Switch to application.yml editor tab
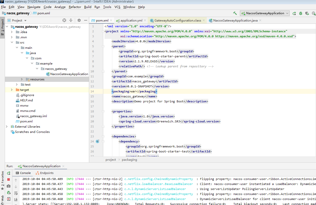Image resolution: width=316 pixels, height=205 pixels. [131, 21]
